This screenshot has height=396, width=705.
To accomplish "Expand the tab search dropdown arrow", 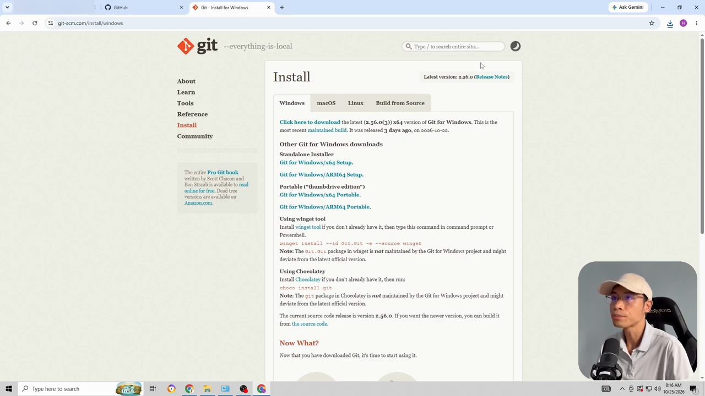I will coord(7,8).
